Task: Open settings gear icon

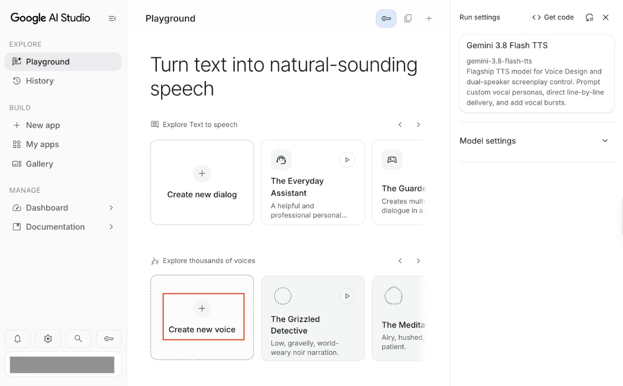Action: (48, 339)
